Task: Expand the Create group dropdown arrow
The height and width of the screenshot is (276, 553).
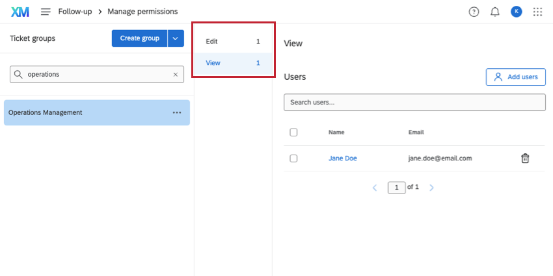Action: [176, 38]
